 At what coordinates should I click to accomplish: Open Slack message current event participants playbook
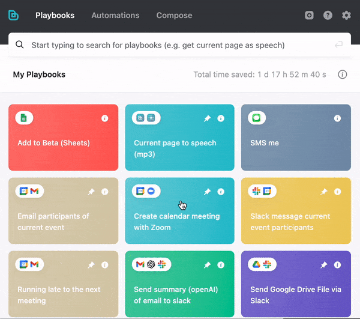(296, 210)
